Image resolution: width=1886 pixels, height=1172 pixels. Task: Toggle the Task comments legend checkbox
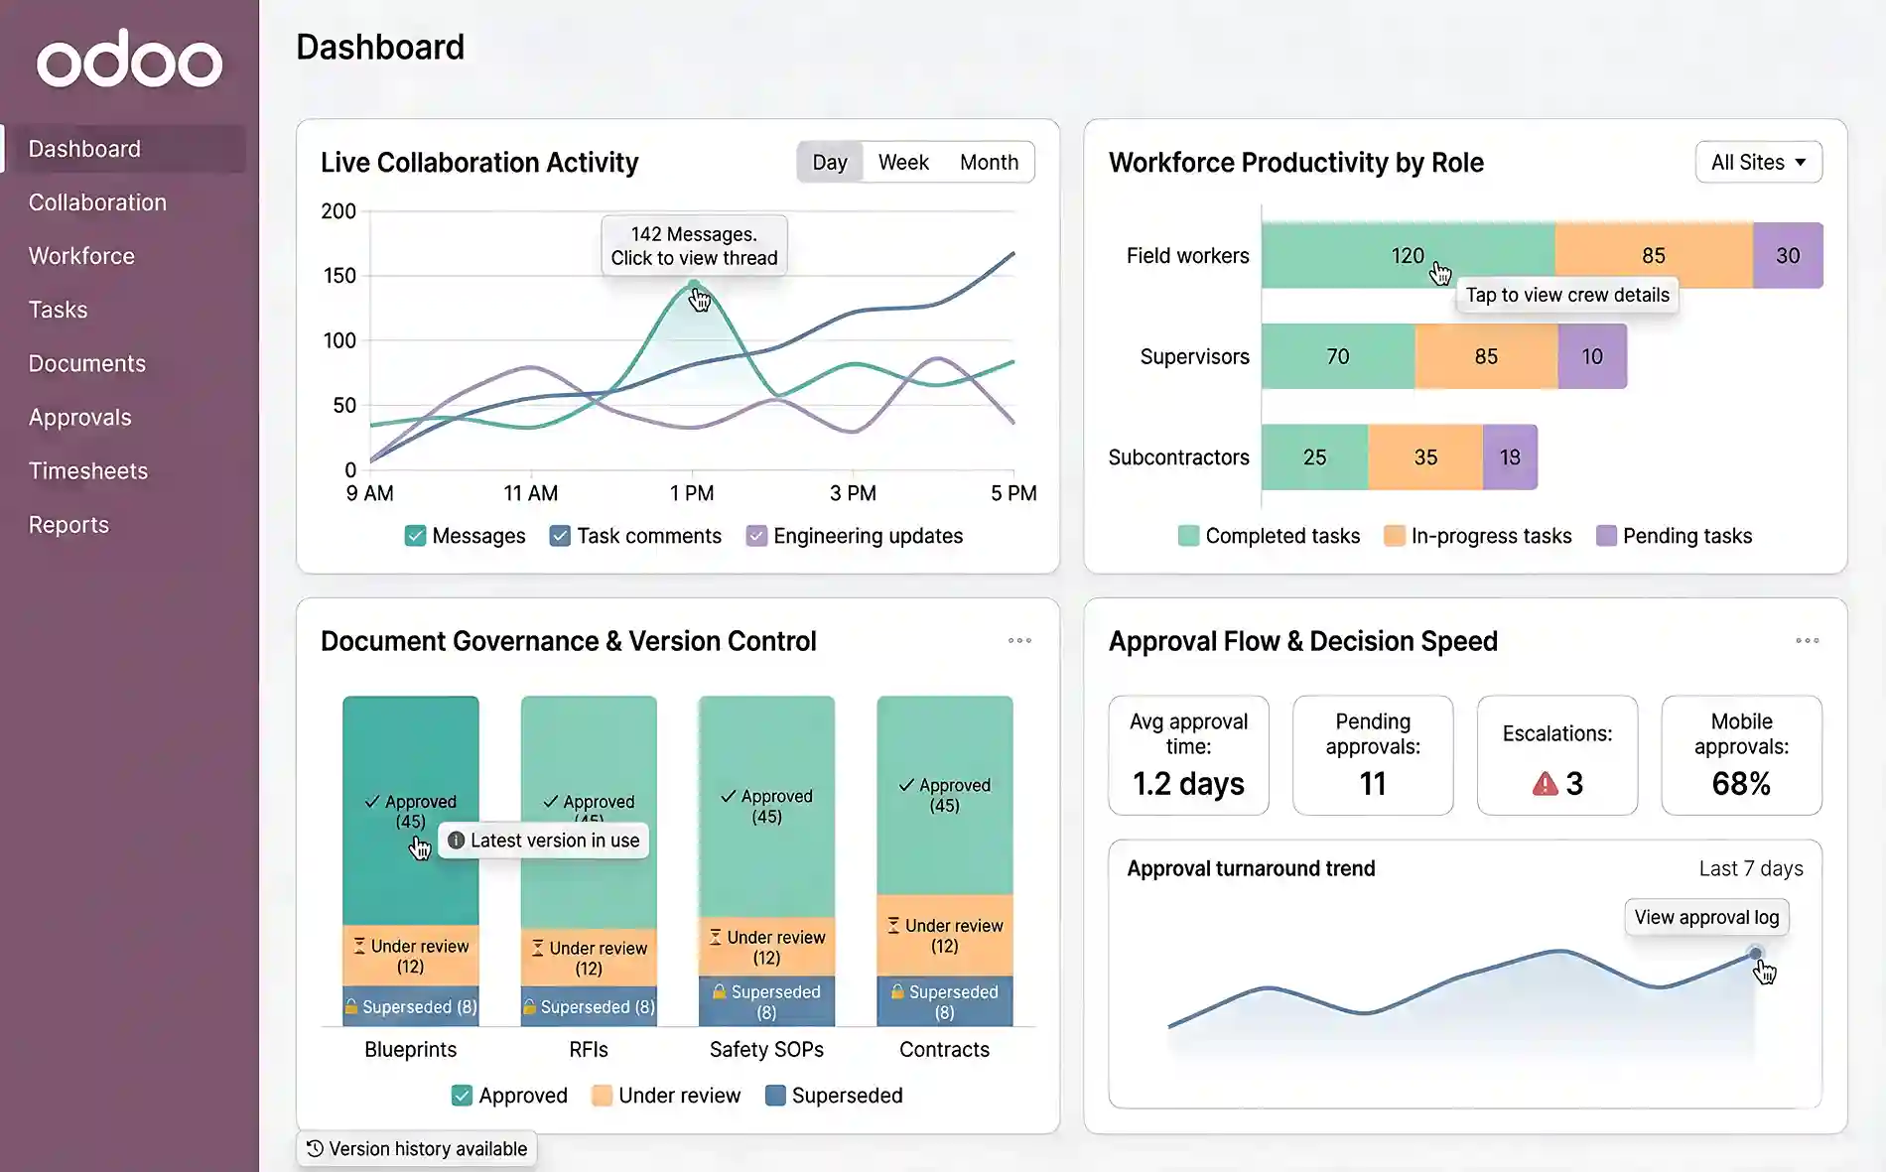click(559, 535)
